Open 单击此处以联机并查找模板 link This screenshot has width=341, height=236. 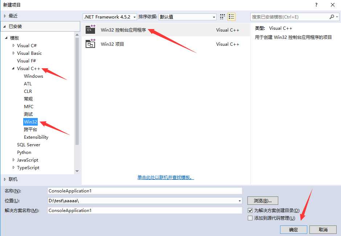[165, 178]
